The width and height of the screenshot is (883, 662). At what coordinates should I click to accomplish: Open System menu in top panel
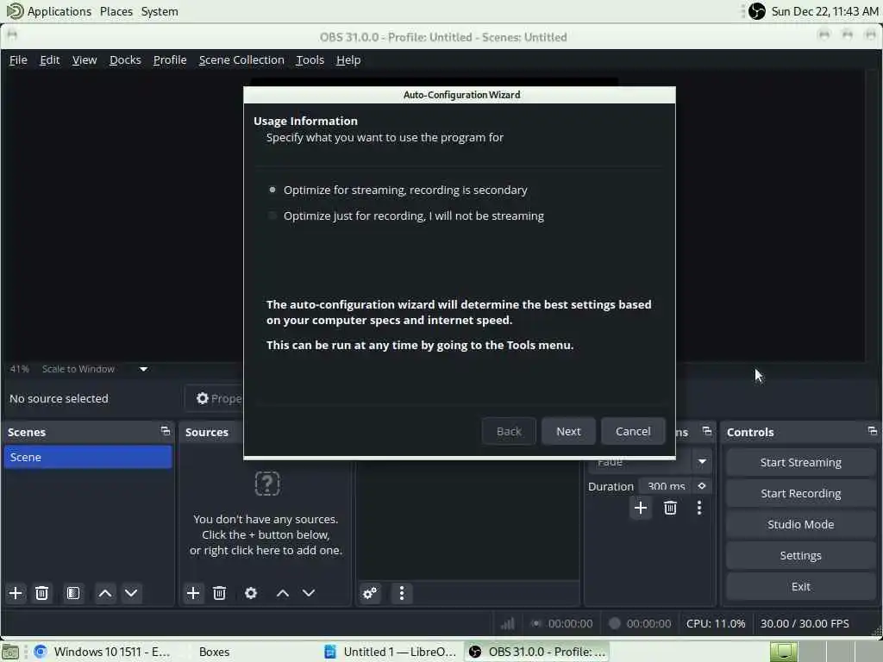click(160, 11)
